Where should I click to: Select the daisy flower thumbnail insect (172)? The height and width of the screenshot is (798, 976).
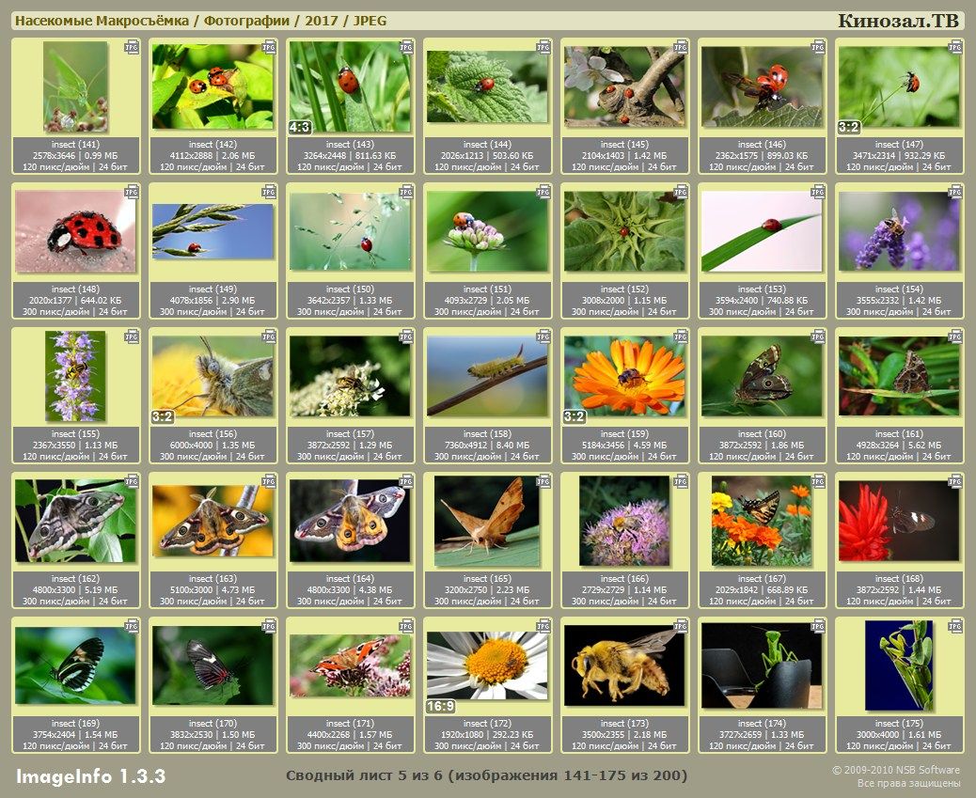[487, 665]
